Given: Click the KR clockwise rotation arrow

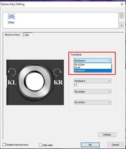Looking at the screenshot, I should point(57,72).
